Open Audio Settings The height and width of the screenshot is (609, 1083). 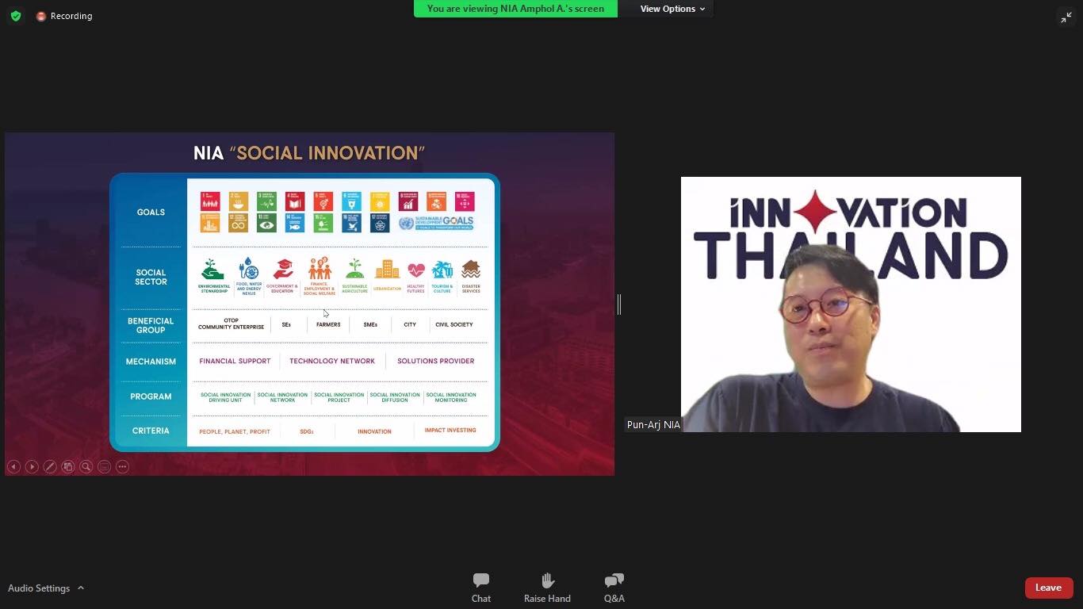[x=39, y=588]
